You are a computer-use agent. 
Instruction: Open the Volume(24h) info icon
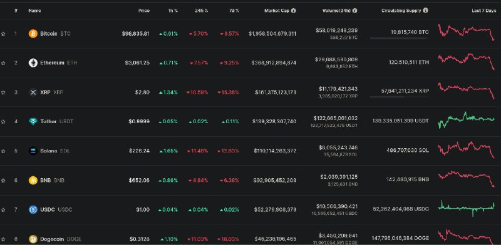pyautogui.click(x=354, y=11)
